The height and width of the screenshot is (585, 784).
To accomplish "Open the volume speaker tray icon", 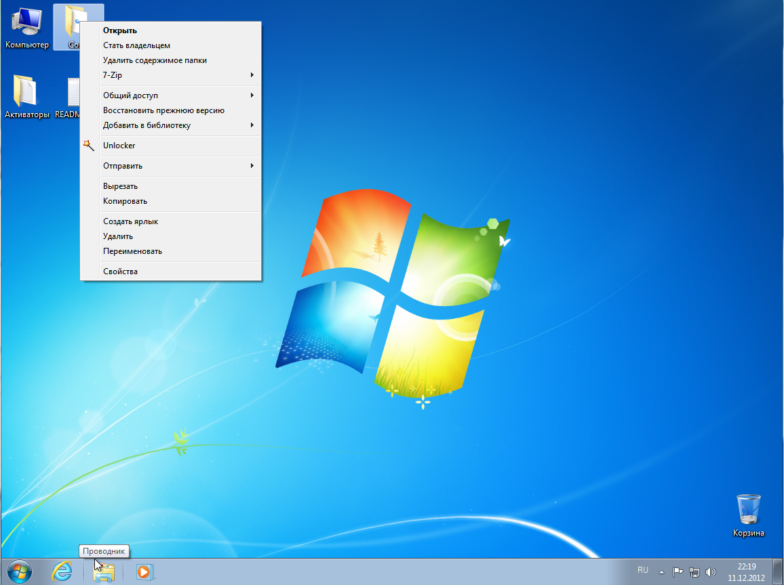I will pos(711,571).
